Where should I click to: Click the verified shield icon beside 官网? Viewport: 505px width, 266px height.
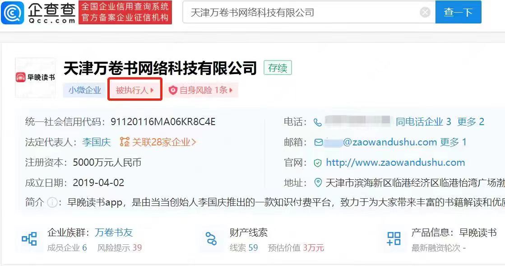coord(318,163)
